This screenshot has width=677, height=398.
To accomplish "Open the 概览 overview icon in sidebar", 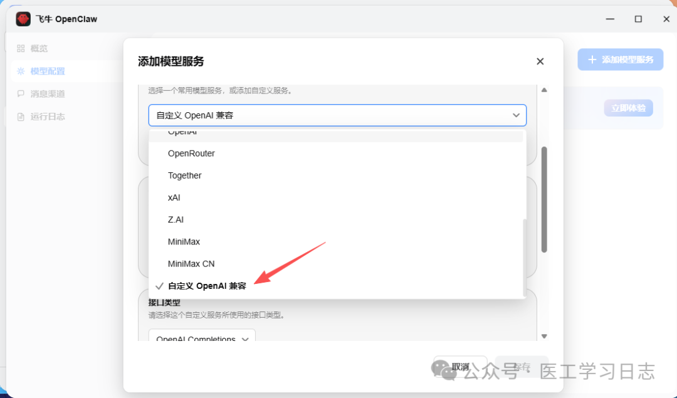I will 21,48.
